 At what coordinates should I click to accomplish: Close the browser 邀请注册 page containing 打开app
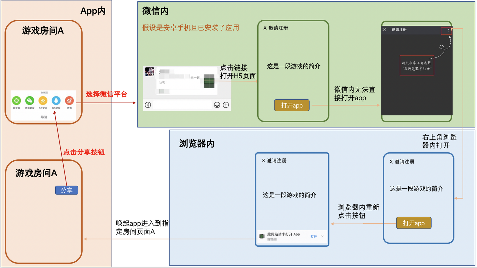(391, 162)
